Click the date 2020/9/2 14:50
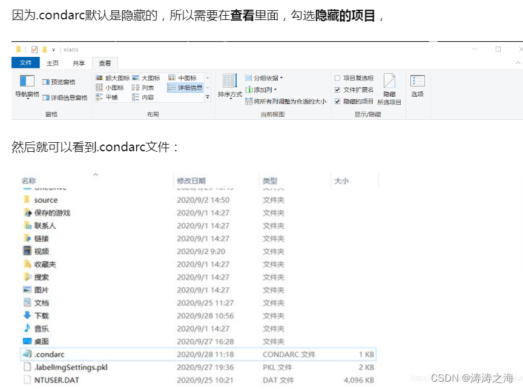 [x=203, y=200]
